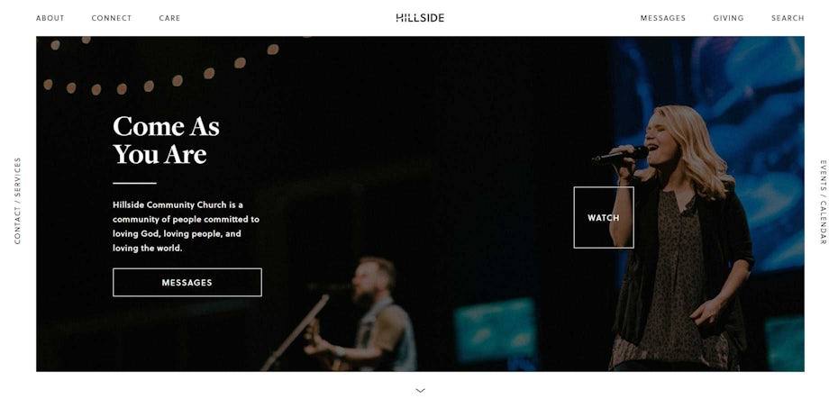Click the HILLSIDE logo in header

420,18
